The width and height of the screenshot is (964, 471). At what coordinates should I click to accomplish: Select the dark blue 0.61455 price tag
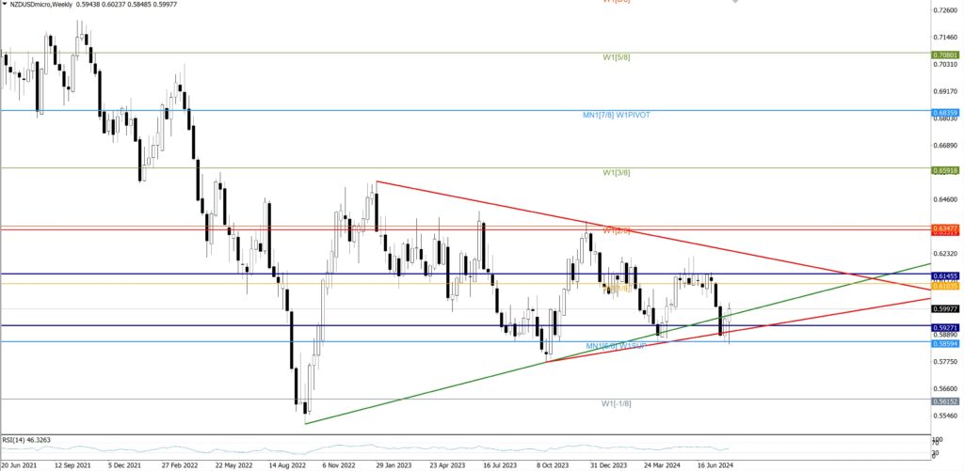tap(944, 275)
